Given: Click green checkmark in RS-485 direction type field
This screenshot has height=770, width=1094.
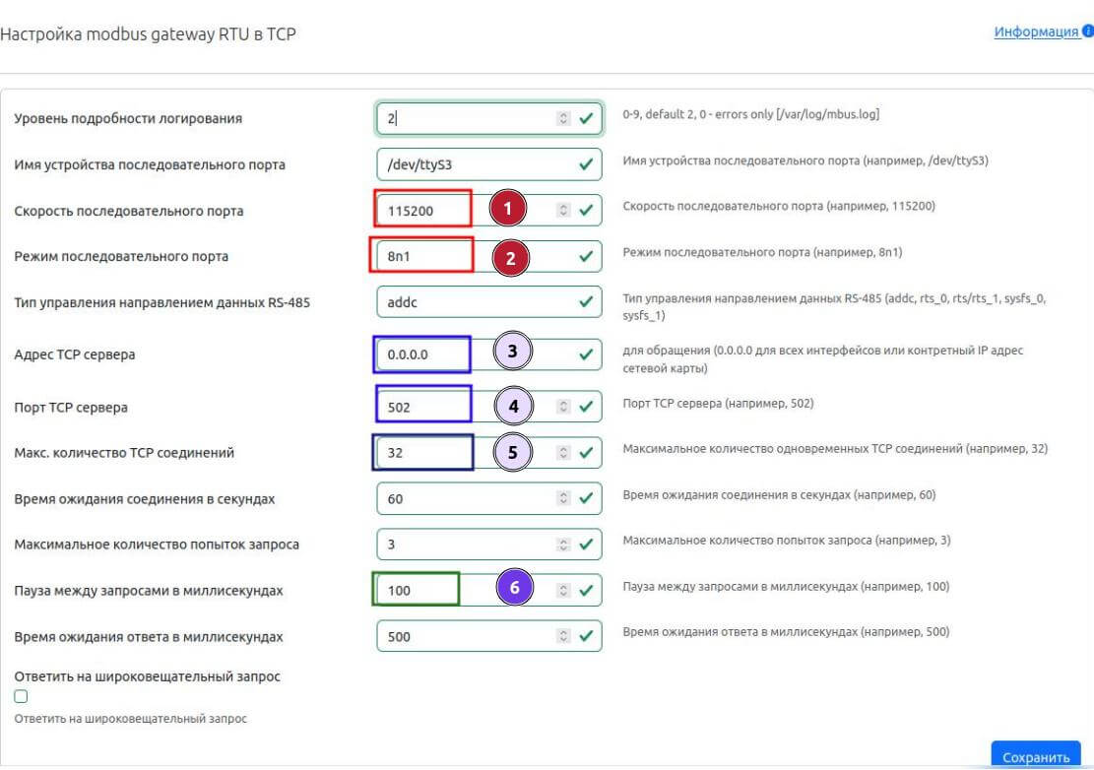Looking at the screenshot, I should [x=586, y=302].
